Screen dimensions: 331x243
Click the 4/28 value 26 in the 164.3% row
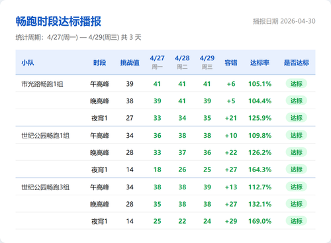[x=182, y=170]
